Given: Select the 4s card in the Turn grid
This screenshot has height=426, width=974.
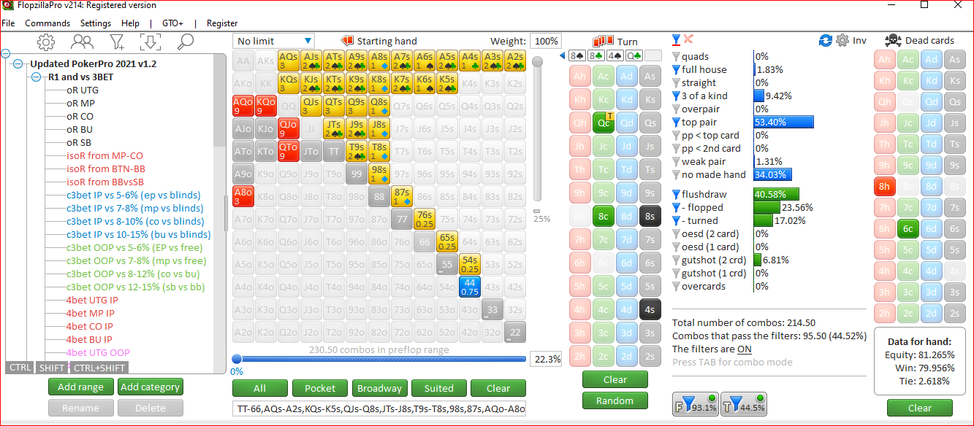Looking at the screenshot, I should coord(650,310).
